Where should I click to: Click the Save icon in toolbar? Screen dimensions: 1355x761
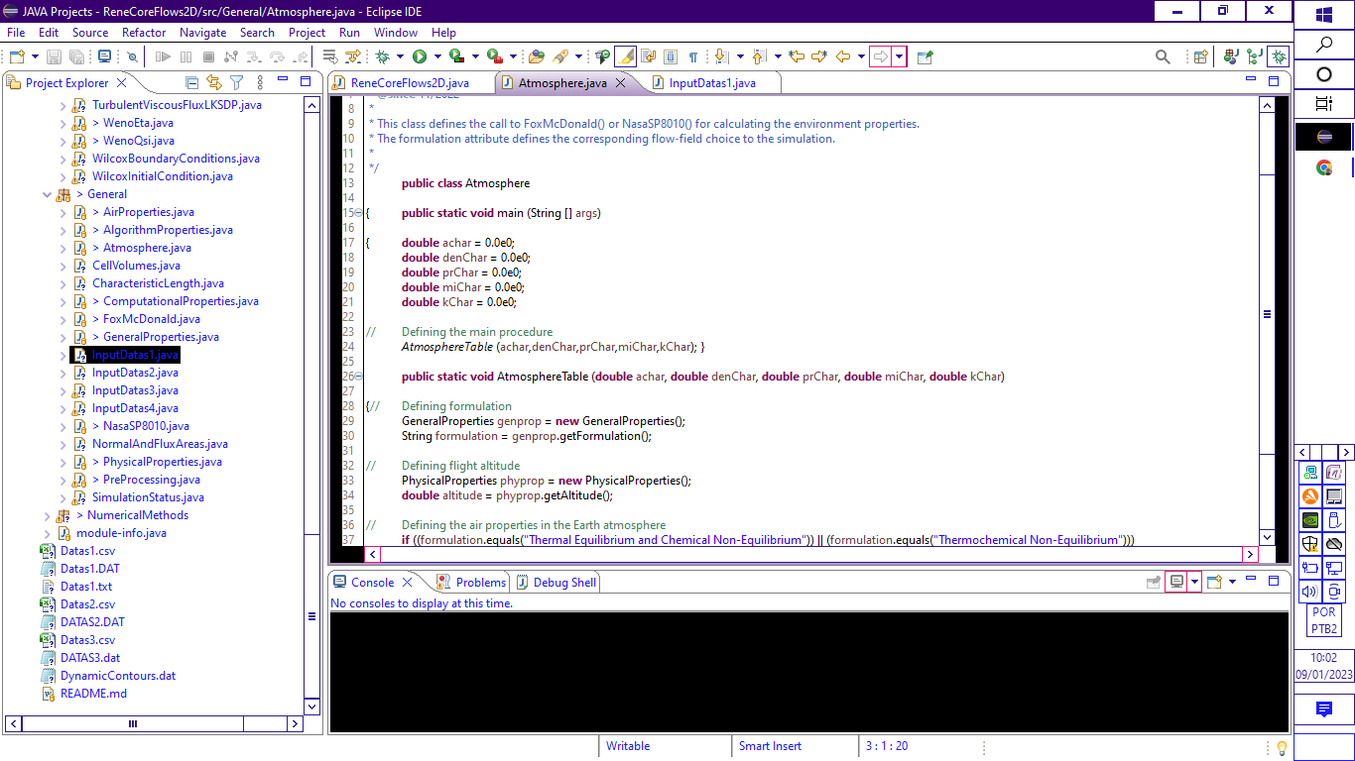54,56
